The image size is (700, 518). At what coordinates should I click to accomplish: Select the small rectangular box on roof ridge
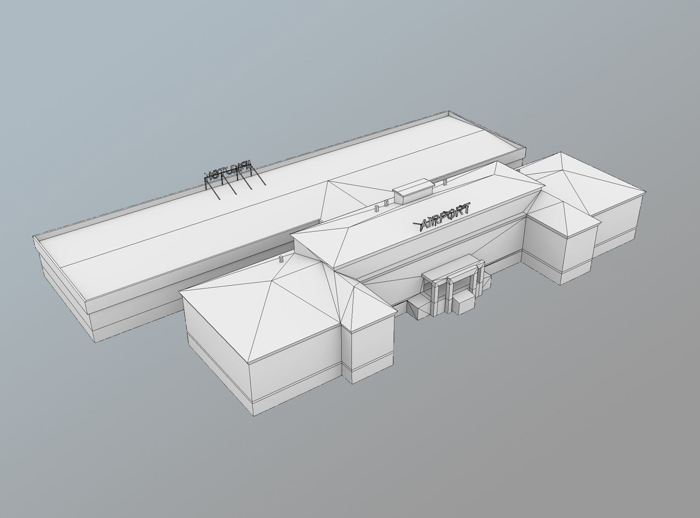(414, 191)
